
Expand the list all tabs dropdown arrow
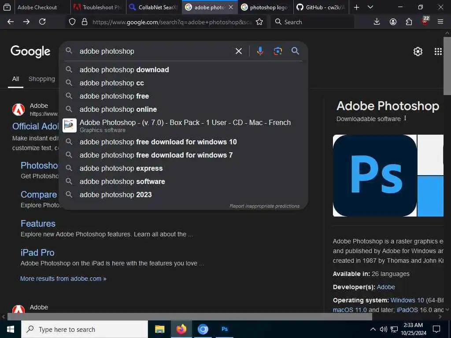pos(370,7)
